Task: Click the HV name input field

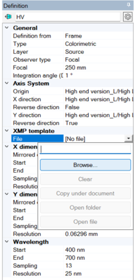Action: [x=68, y=17]
